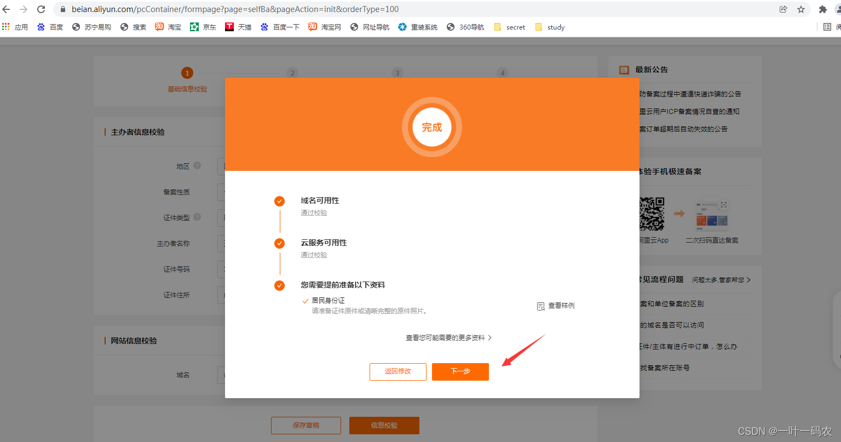Click the Aliyun App QR code
The width and height of the screenshot is (841, 442).
point(652,214)
